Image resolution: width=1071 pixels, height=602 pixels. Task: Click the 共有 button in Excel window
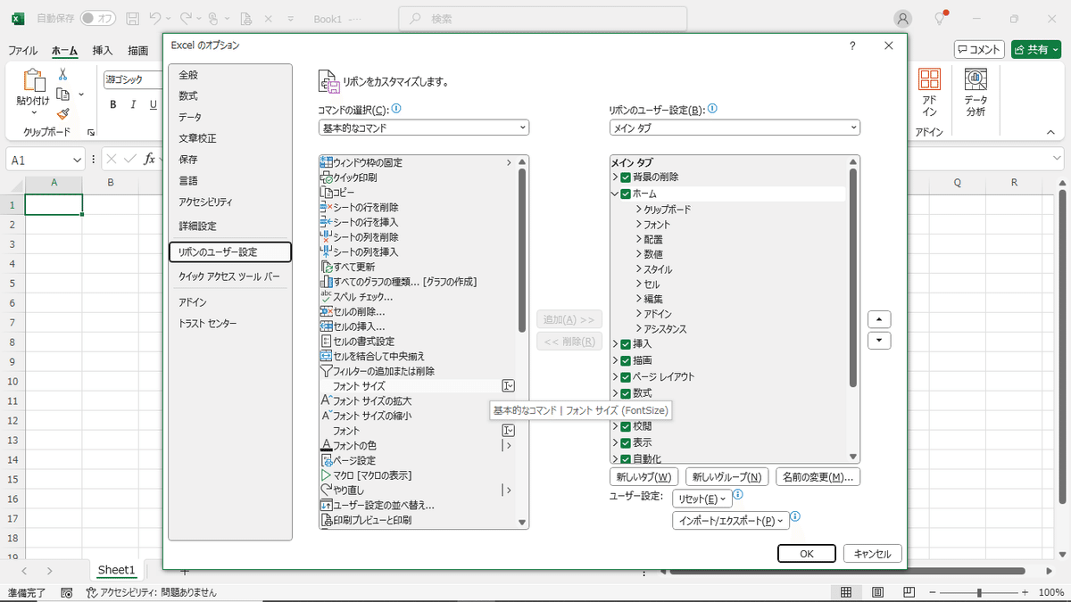pos(1035,50)
